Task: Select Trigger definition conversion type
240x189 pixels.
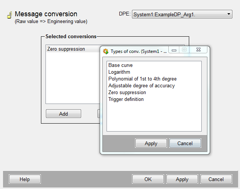Action: (126, 99)
